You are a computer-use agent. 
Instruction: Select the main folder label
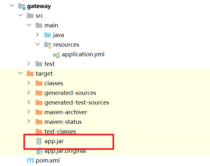[x=51, y=25]
